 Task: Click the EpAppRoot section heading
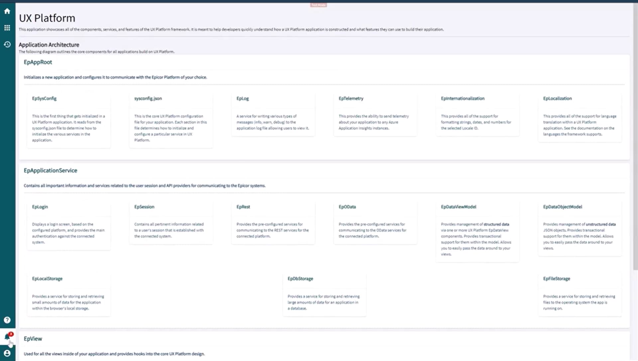tap(38, 62)
